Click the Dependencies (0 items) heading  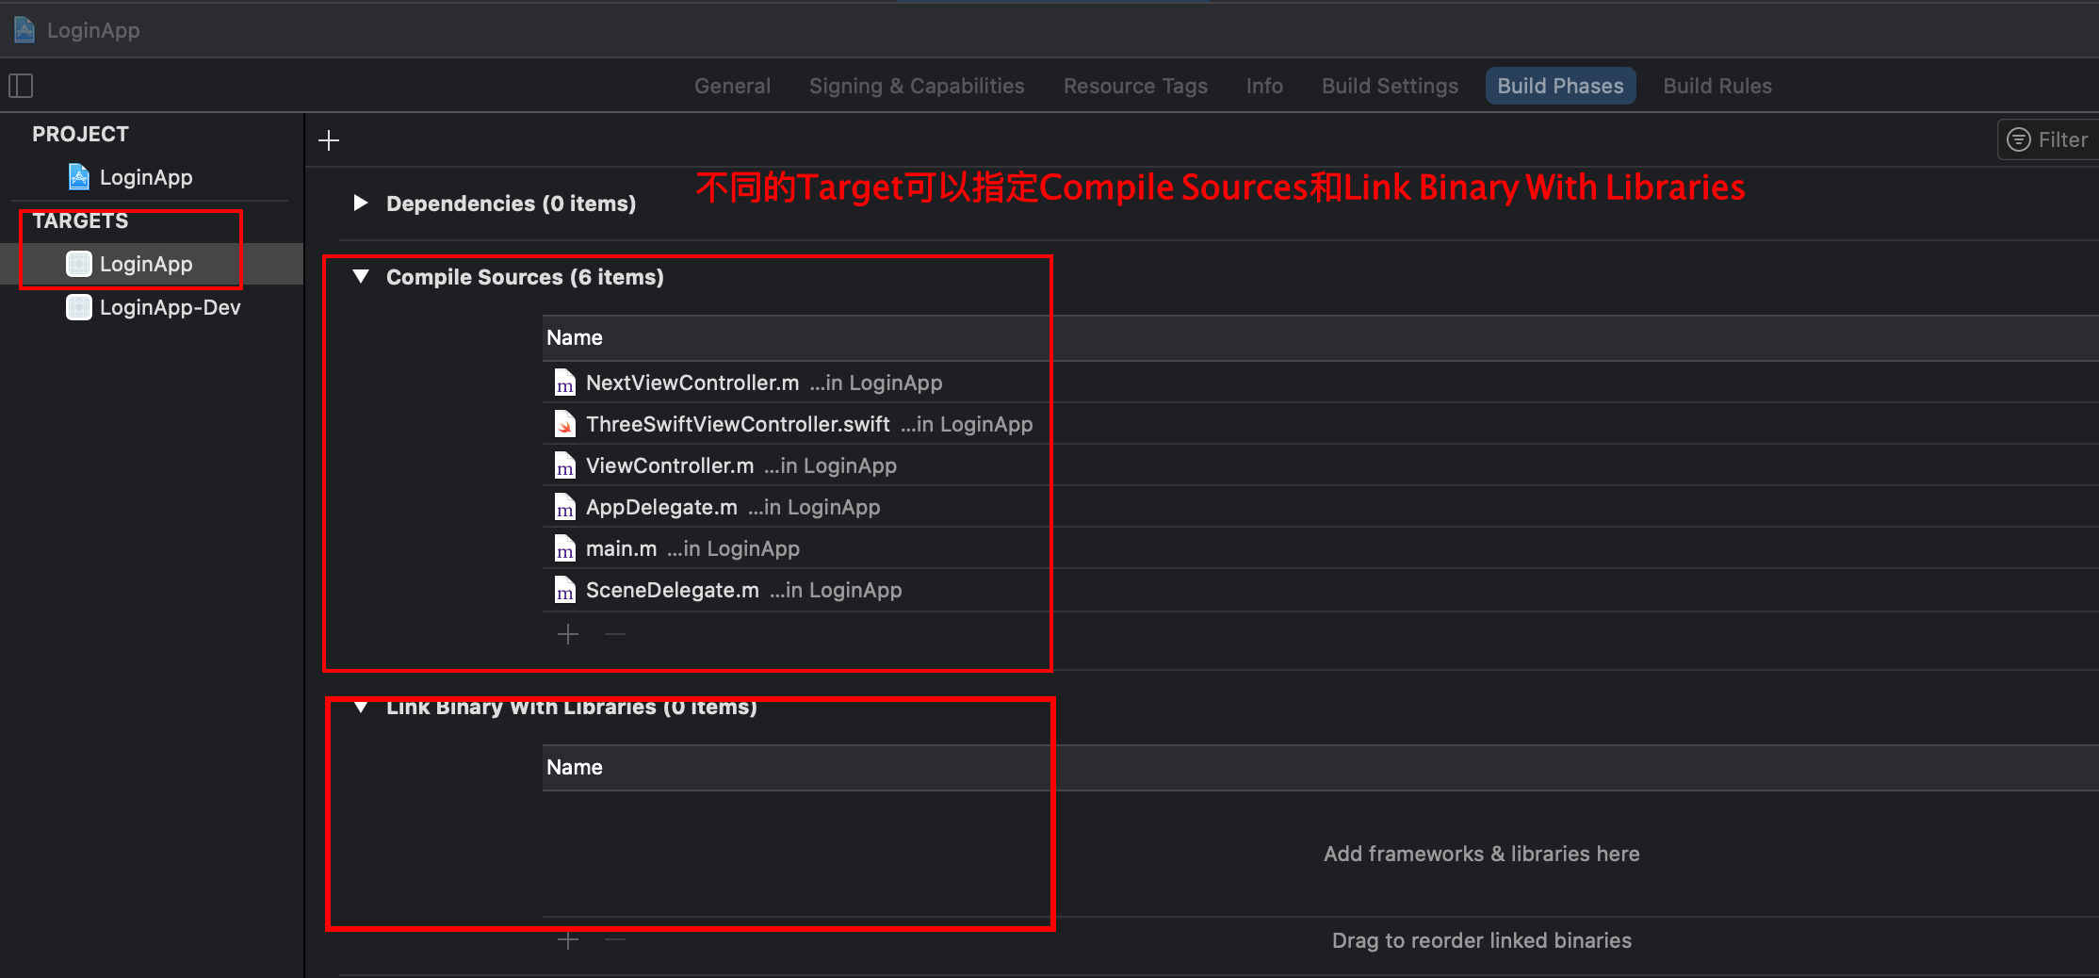point(511,204)
